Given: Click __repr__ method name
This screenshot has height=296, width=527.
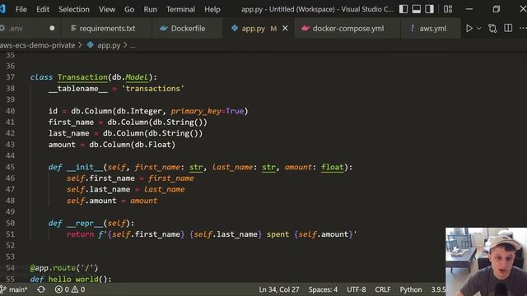Looking at the screenshot, I should pyautogui.click(x=85, y=223).
